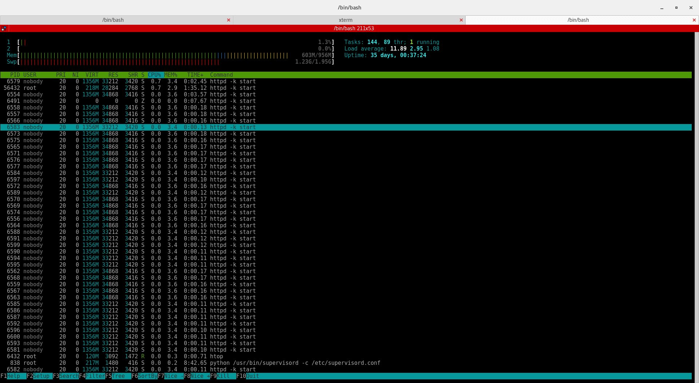The width and height of the screenshot is (699, 383).
Task: Switch to the rightmost /bin/bash tab
Action: 578,20
